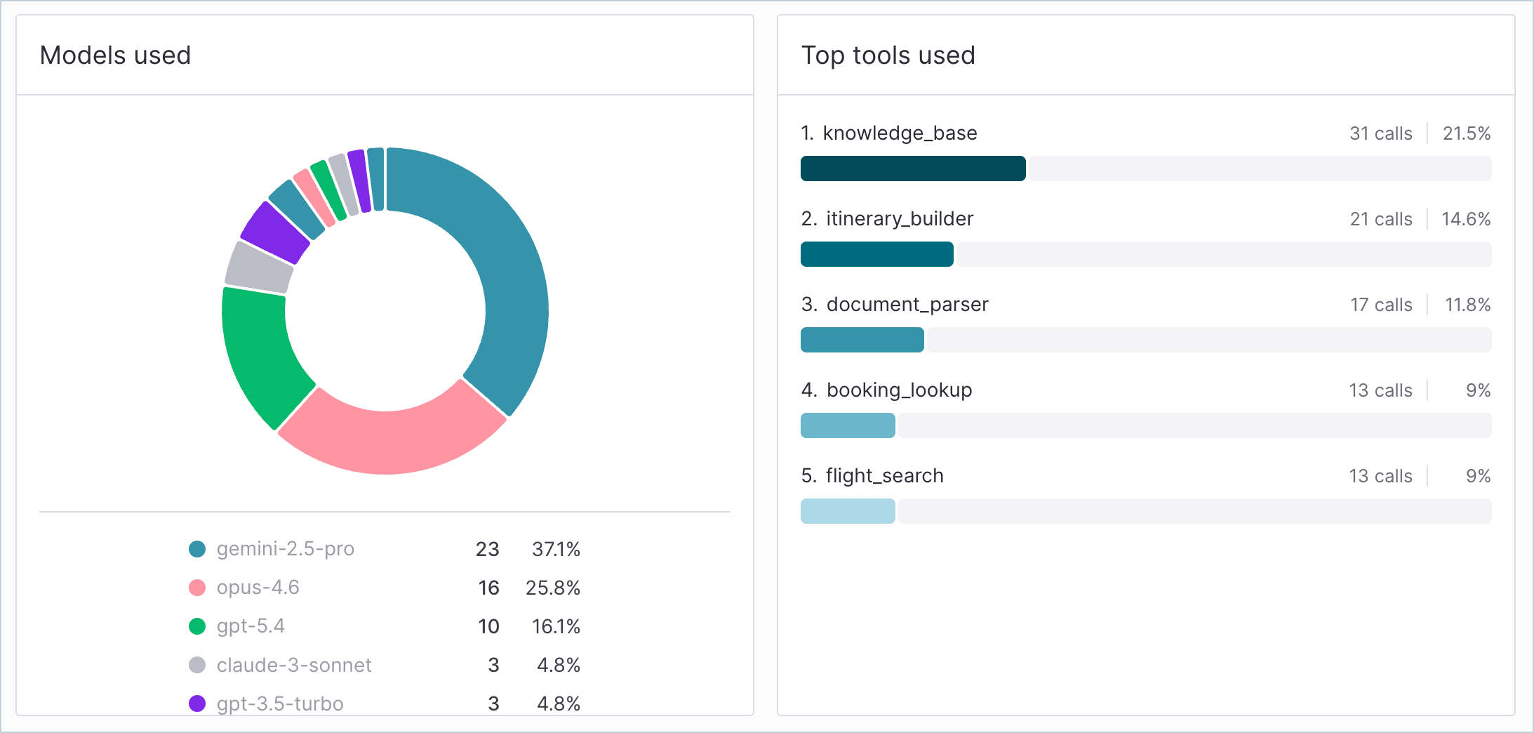This screenshot has height=733, width=1534.
Task: Click the '14.6%' value
Action: coord(1466,219)
